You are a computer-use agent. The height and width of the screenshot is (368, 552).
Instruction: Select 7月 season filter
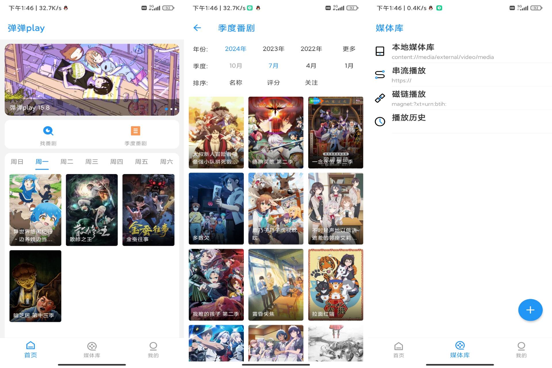[x=273, y=65]
